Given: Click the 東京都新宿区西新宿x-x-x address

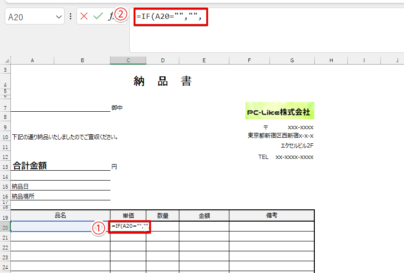Looking at the screenshot, I should (281, 136).
